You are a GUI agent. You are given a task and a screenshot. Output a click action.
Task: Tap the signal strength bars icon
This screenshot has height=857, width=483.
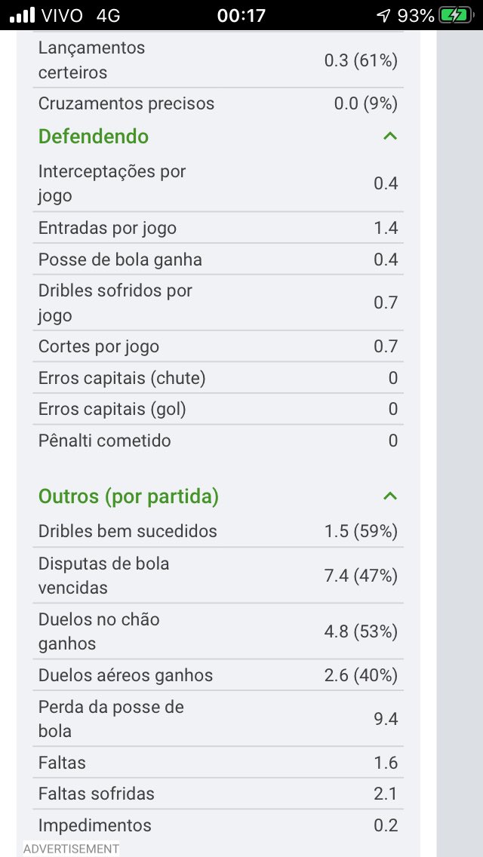coord(23,15)
